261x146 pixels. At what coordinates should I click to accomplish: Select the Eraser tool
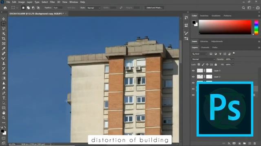click(x=4, y=73)
